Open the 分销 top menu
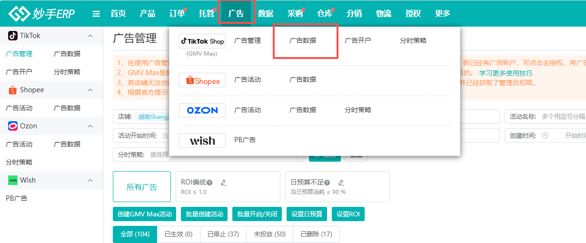 pos(354,13)
